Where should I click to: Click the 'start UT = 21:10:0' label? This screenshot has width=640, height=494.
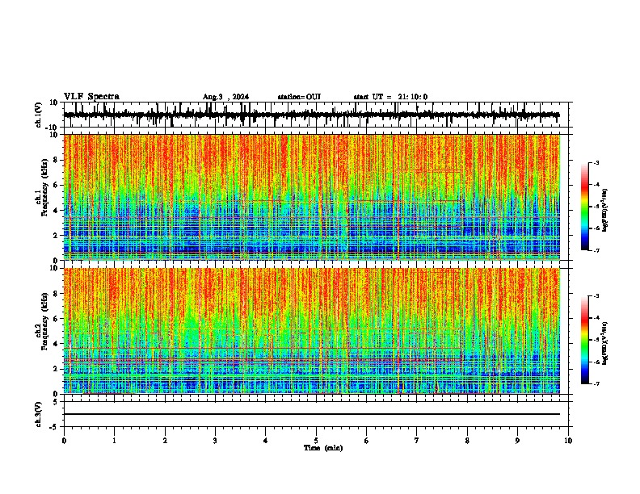pyautogui.click(x=390, y=97)
